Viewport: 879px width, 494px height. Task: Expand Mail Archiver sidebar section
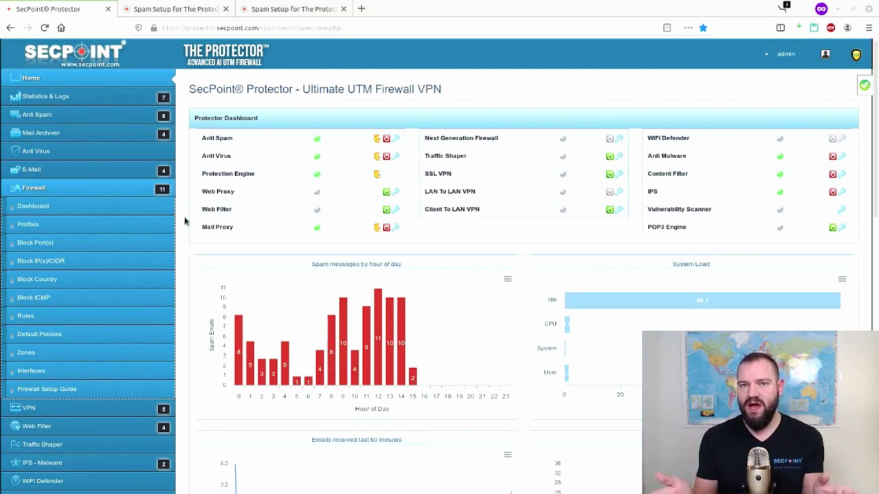point(88,133)
